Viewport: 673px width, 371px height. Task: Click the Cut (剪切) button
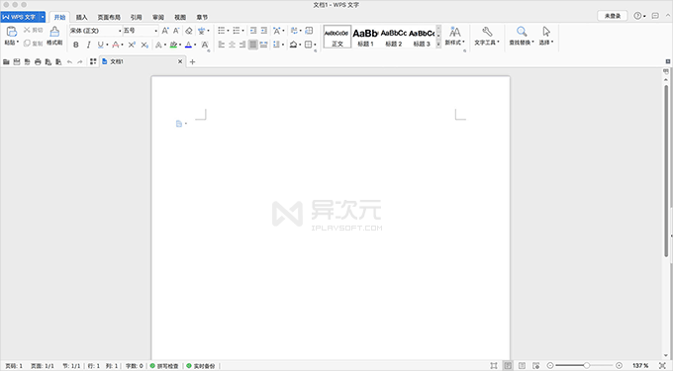33,30
